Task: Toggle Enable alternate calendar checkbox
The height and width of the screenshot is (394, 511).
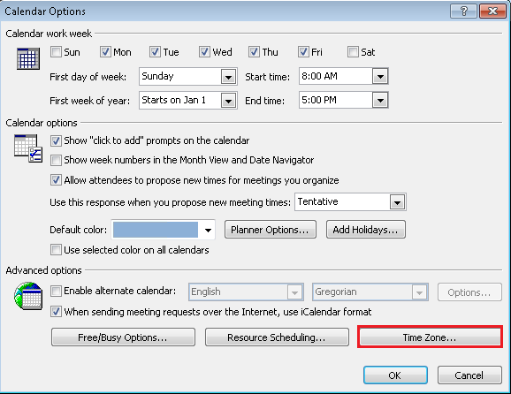Action: pos(56,292)
